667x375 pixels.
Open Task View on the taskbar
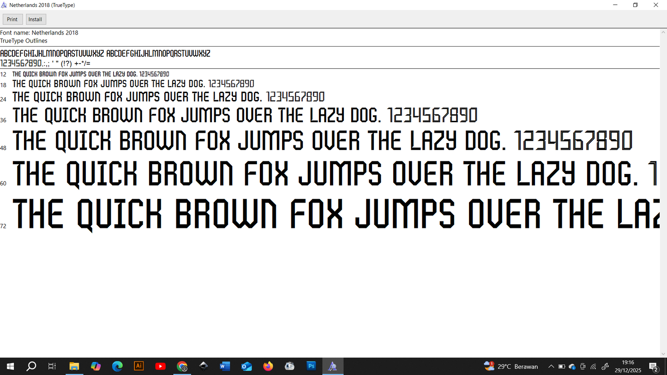point(52,366)
